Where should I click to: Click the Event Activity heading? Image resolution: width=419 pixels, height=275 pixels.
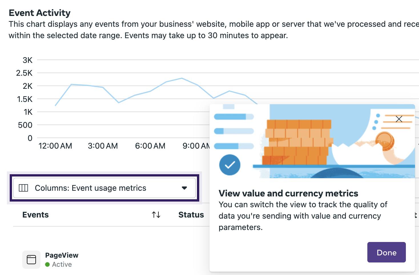click(x=40, y=13)
